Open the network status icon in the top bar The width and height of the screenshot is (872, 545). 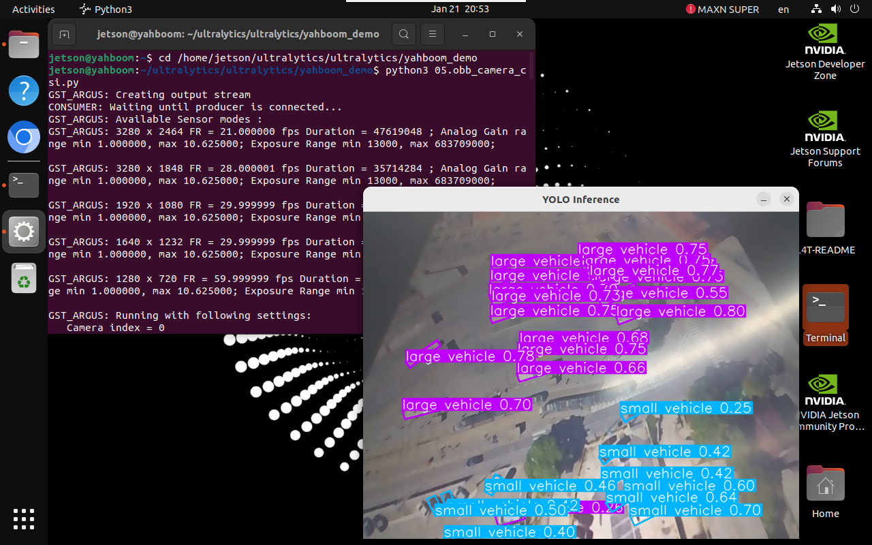tap(817, 10)
